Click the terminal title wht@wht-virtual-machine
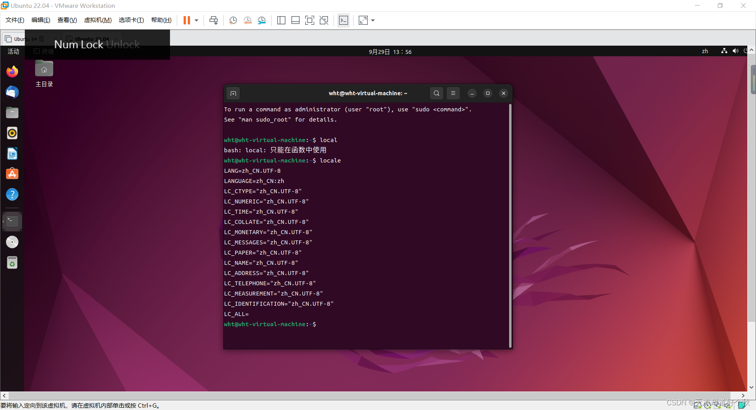The image size is (756, 410). coord(368,93)
